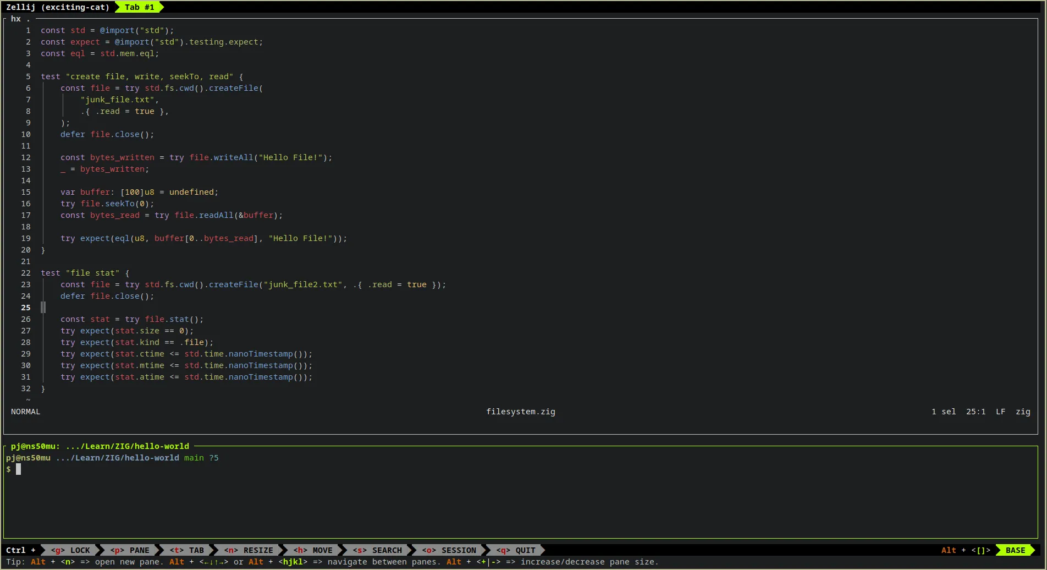Click the Helix cursor block on line 25
The image size is (1047, 570).
pyautogui.click(x=43, y=308)
